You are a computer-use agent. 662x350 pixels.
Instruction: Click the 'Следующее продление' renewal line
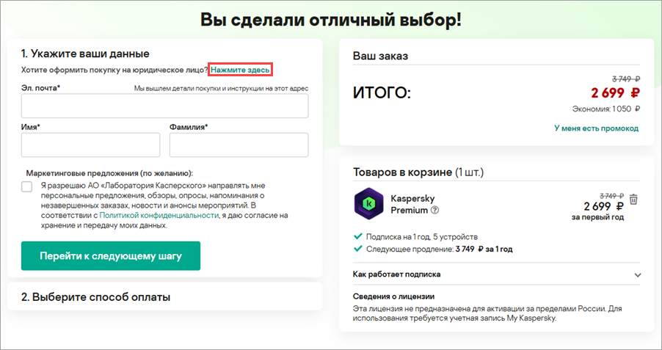(439, 249)
